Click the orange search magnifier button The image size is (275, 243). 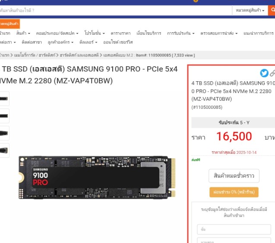[272, 10]
